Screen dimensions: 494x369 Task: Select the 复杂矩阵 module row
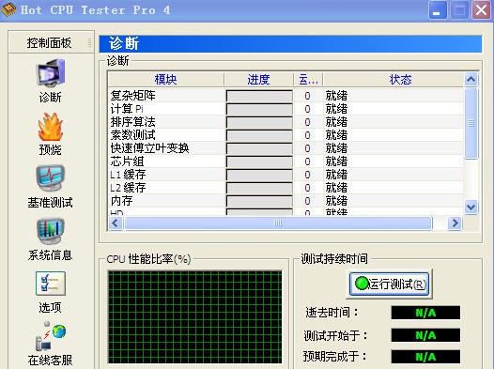286,96
